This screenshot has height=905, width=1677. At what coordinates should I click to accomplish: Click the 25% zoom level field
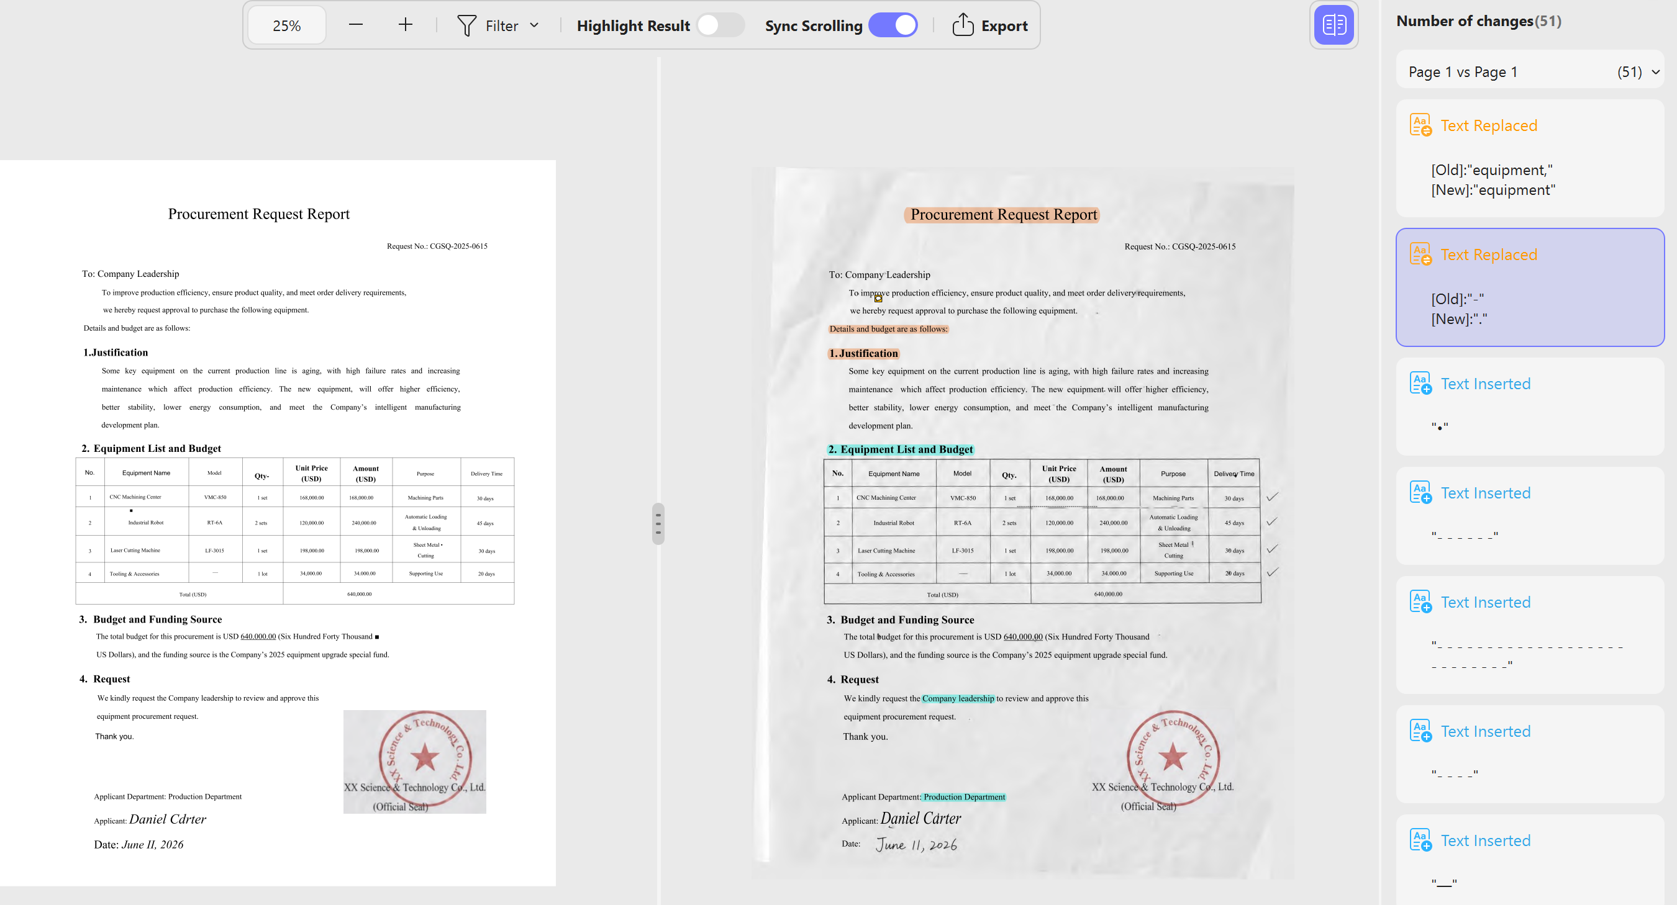286,25
